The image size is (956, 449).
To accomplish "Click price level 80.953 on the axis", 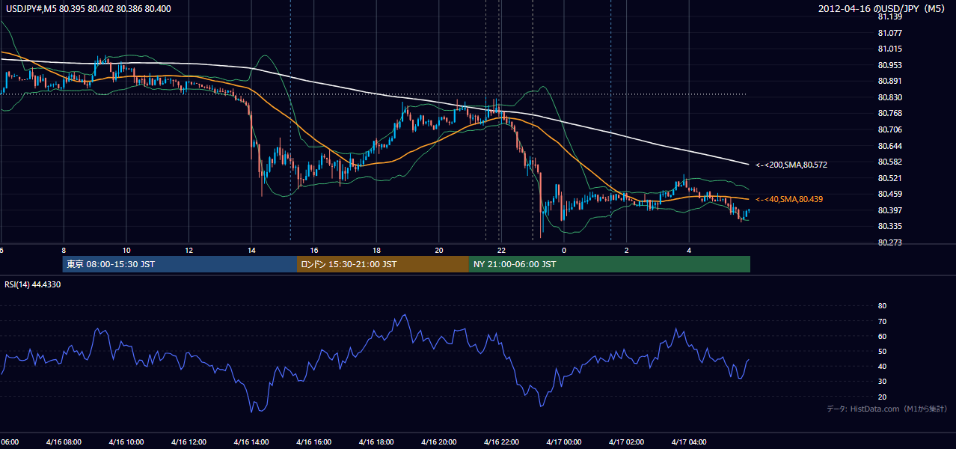I will point(889,65).
